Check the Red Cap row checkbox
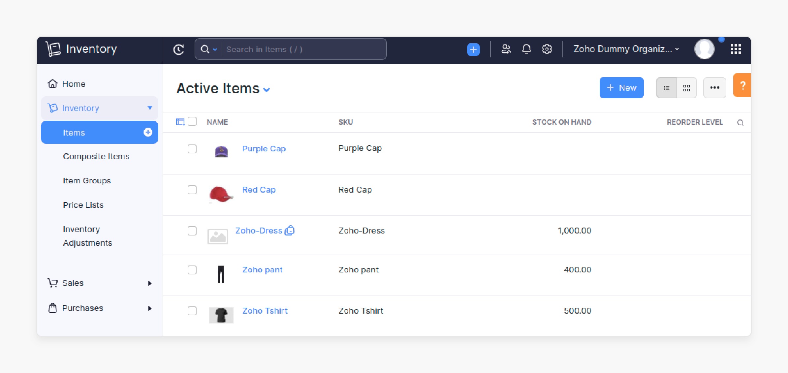Viewport: 788px width, 373px height. [x=192, y=190]
